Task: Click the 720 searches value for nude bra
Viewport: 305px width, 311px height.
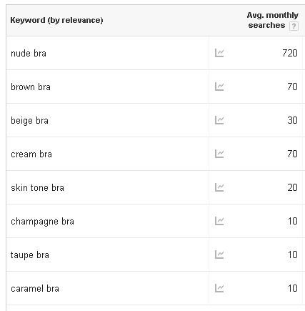Action: 290,53
